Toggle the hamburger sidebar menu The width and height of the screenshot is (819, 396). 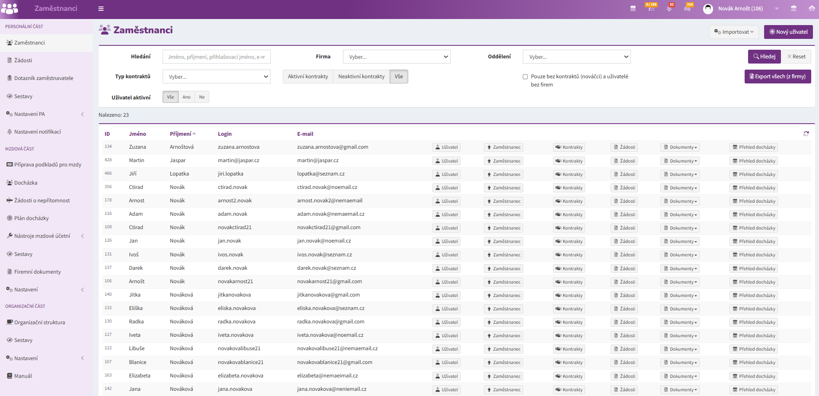click(101, 9)
